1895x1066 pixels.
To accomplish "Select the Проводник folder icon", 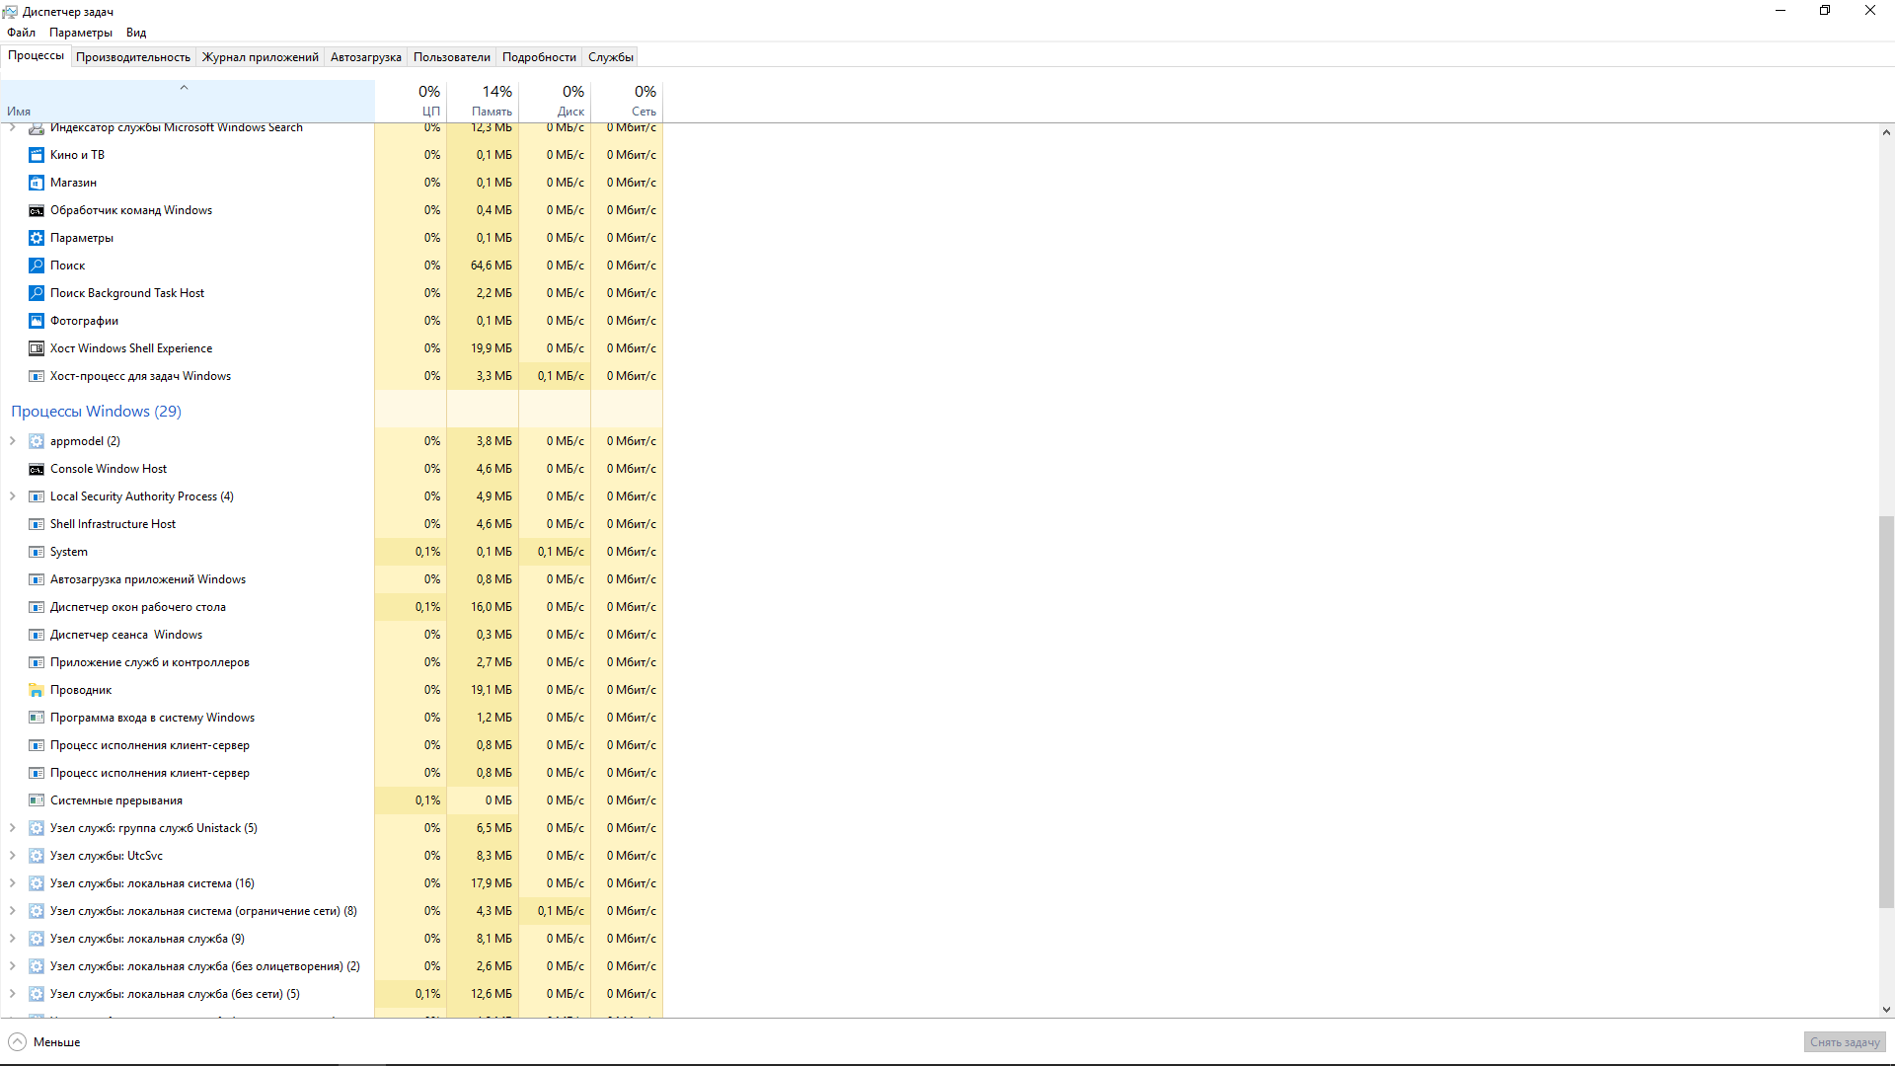I will (x=37, y=690).
